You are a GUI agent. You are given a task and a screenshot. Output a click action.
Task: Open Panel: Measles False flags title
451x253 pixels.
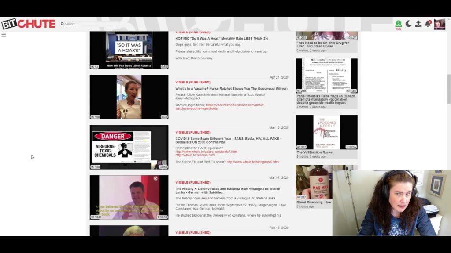tap(326, 99)
